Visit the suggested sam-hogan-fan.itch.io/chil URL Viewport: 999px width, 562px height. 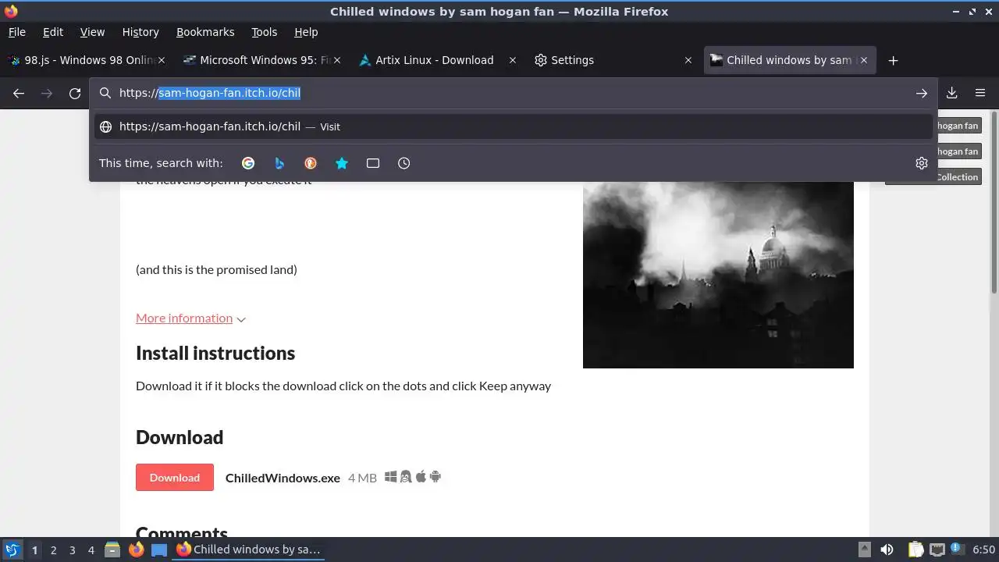click(514, 126)
